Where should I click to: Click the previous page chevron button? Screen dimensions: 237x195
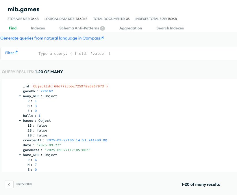click(9, 184)
